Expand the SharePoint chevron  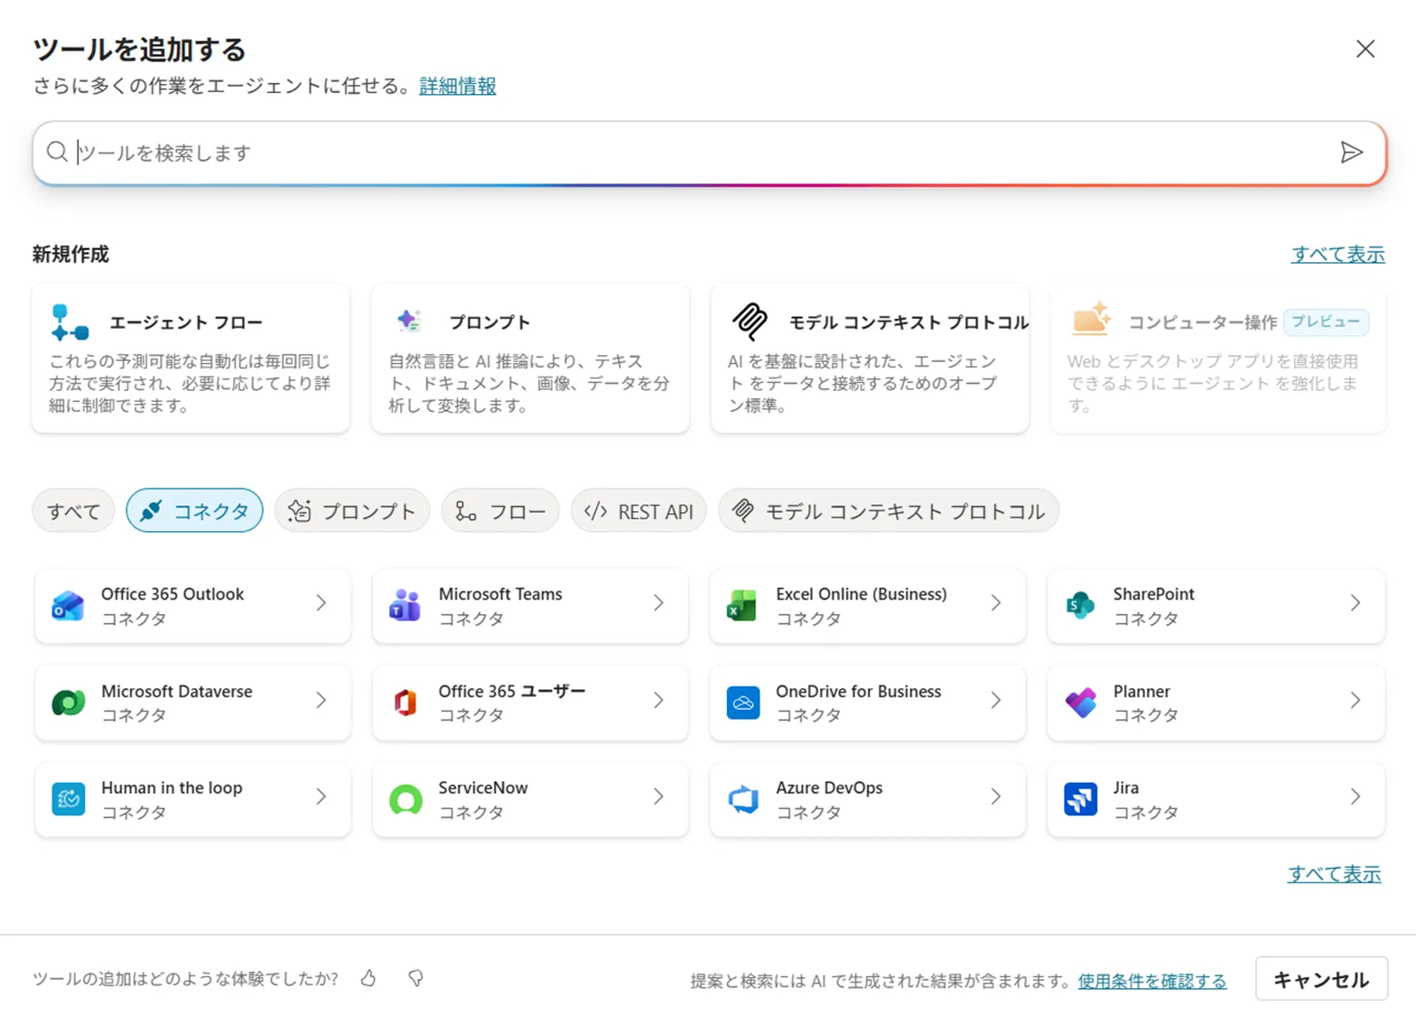tap(1355, 603)
